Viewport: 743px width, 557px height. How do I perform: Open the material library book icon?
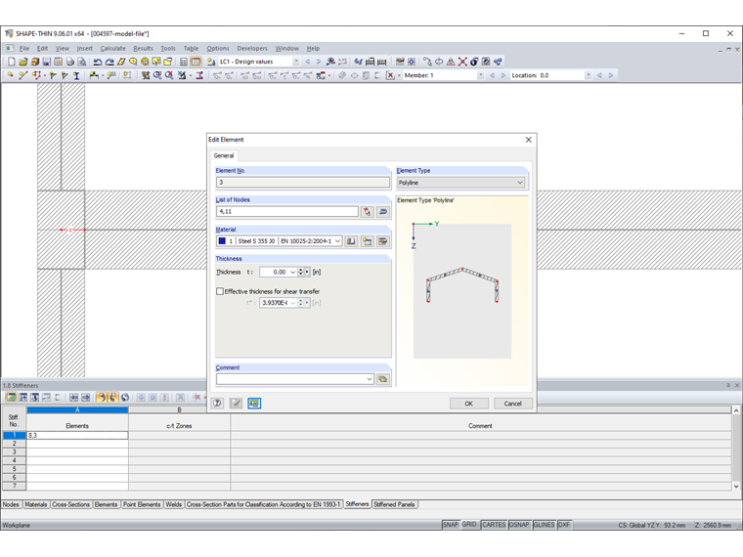[x=351, y=241]
